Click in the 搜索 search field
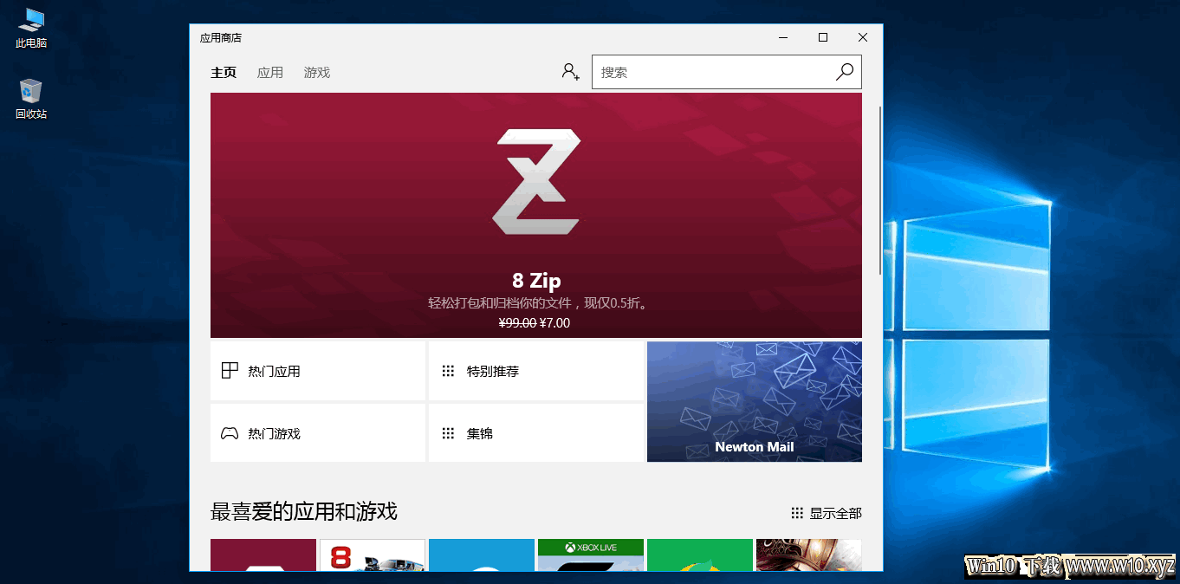1180x584 pixels. coord(710,72)
